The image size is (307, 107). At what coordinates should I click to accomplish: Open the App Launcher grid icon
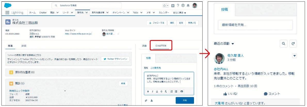(7, 13)
